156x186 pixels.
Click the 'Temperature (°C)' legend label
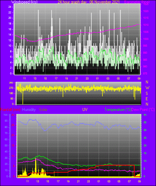tap(118, 110)
